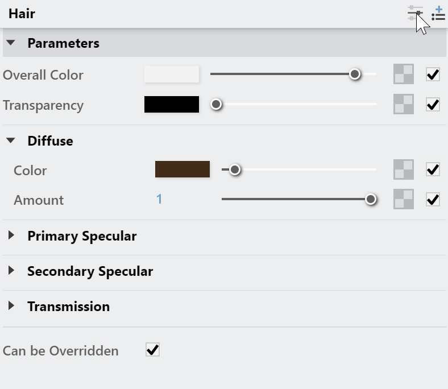Click the sliders settings icon beside Hair

click(415, 13)
